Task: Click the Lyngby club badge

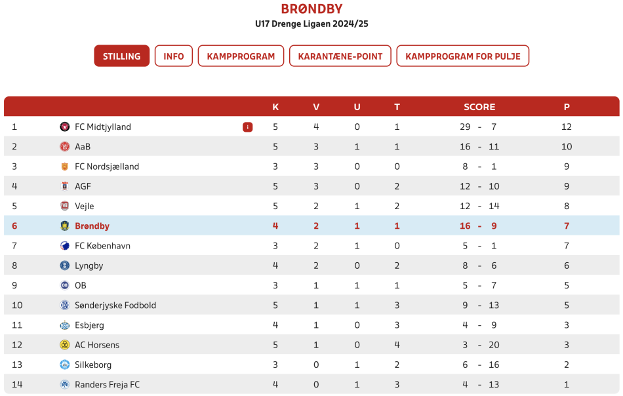Action: tap(64, 266)
